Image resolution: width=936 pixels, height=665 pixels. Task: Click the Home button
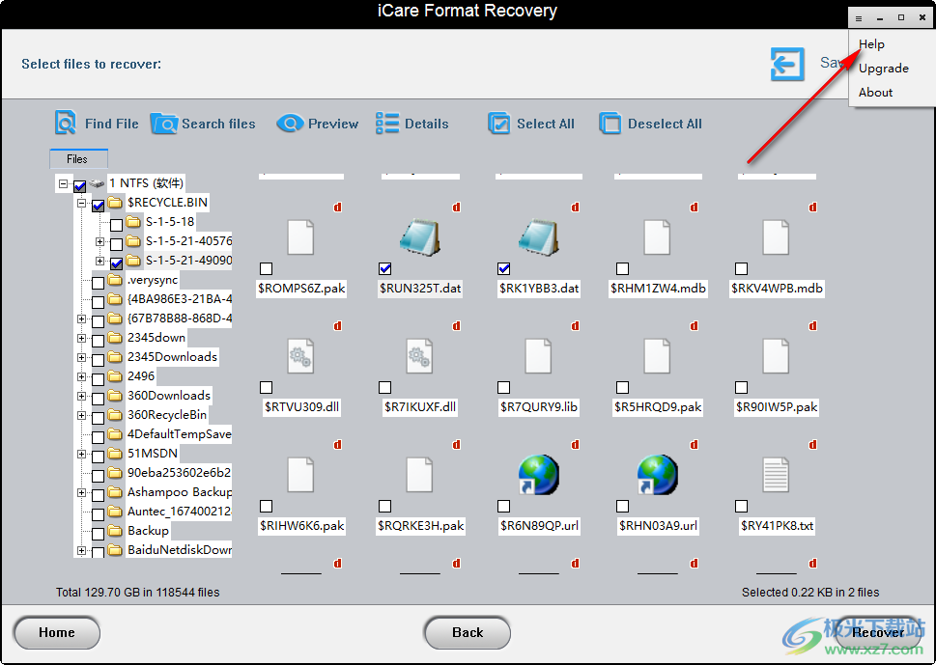point(57,633)
